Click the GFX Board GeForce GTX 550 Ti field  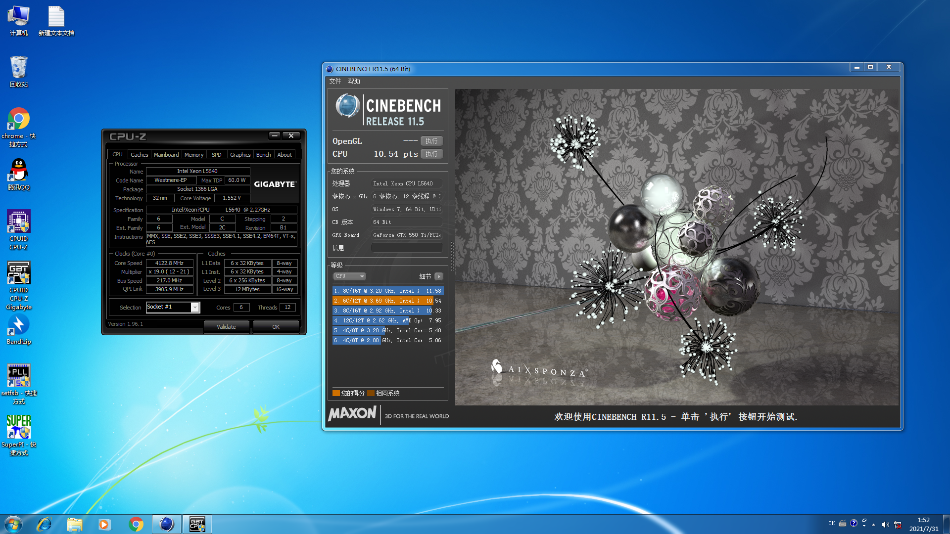pos(407,235)
